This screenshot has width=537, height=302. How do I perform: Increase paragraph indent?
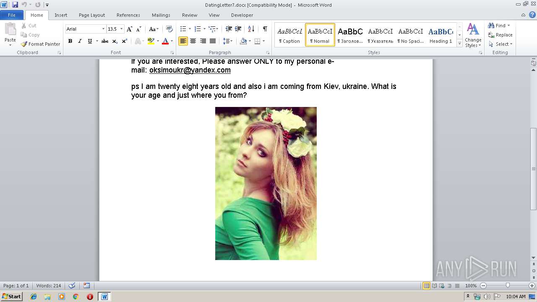pos(238,29)
